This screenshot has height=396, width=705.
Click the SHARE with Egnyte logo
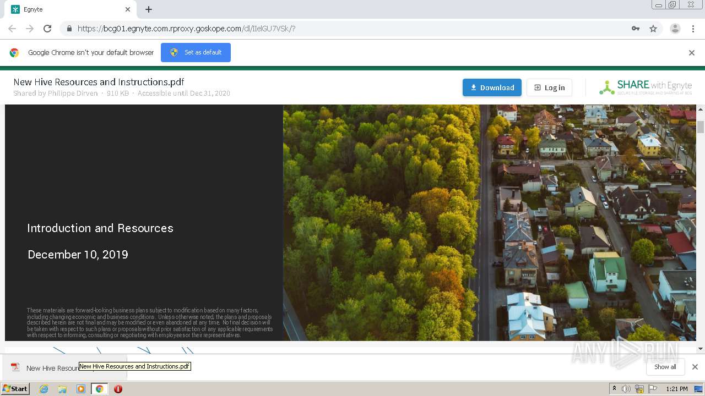click(646, 87)
